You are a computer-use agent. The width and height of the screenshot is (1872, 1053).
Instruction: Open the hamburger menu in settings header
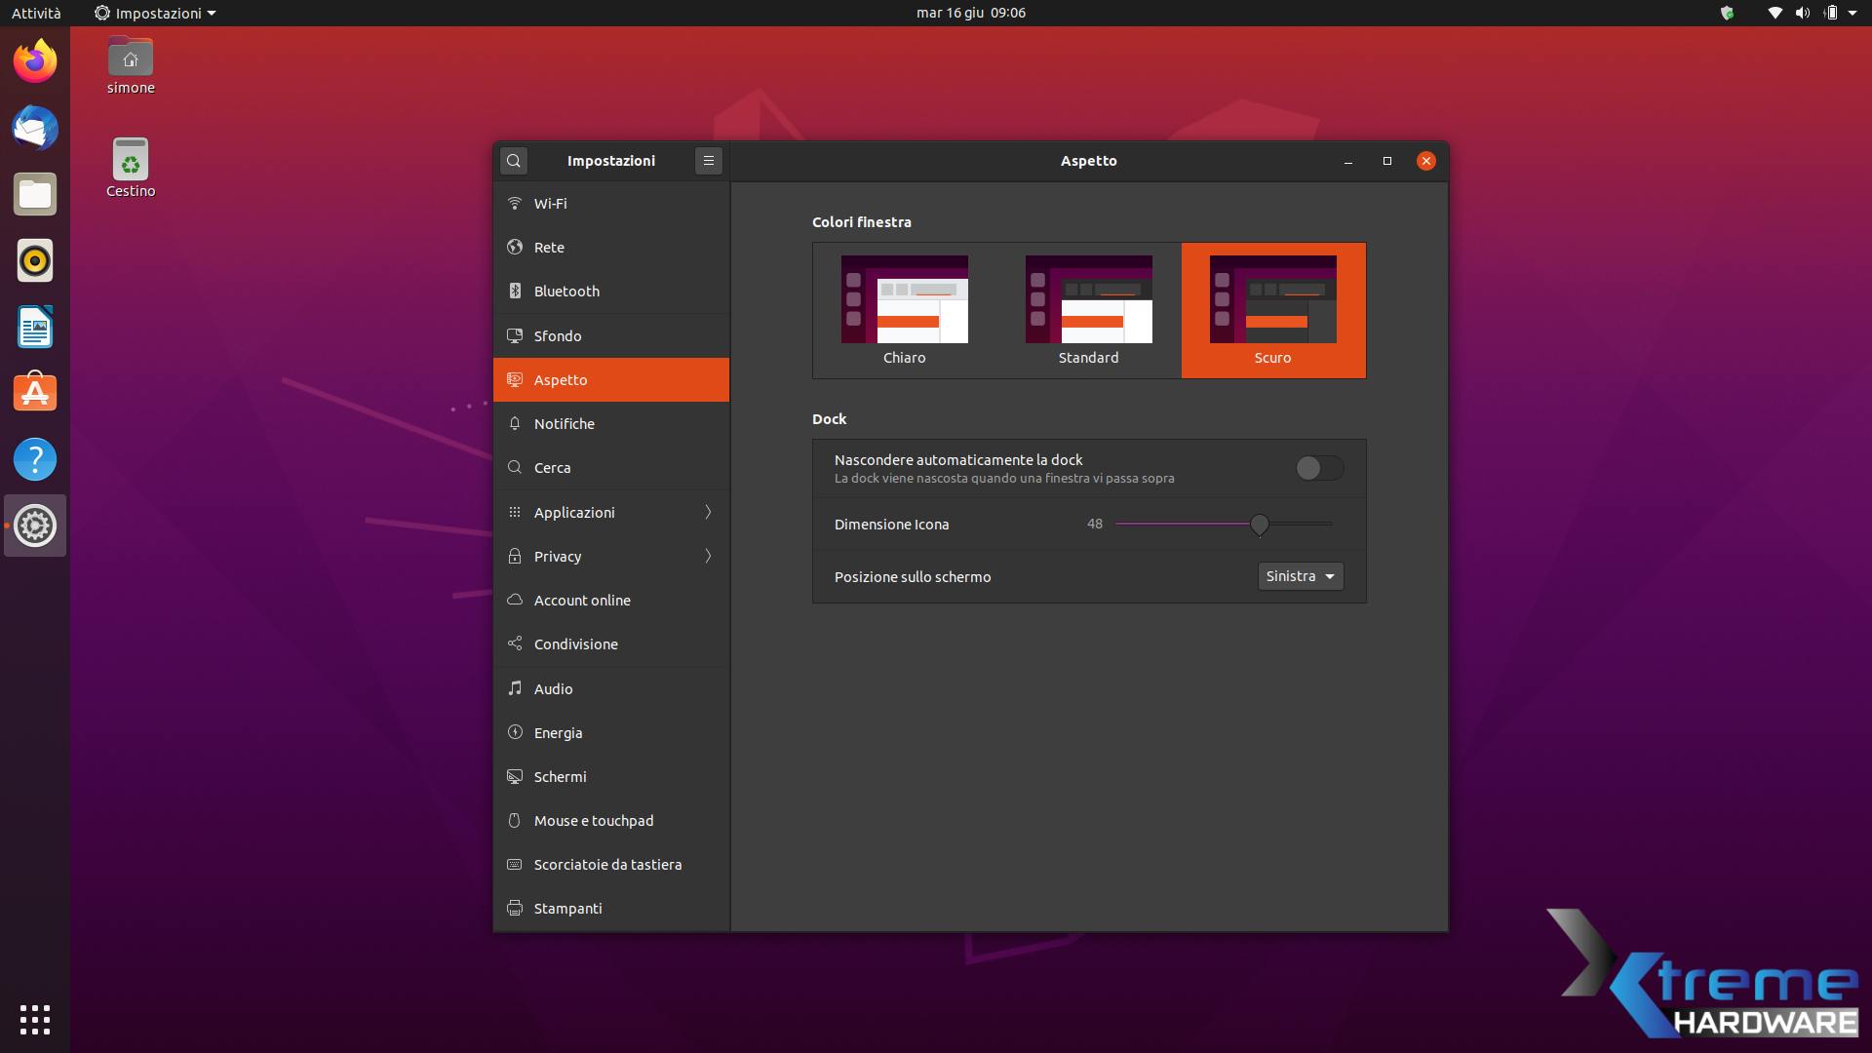tap(709, 161)
